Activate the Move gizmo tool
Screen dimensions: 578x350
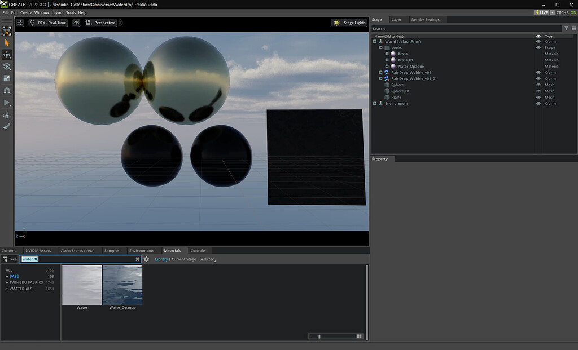pos(7,55)
